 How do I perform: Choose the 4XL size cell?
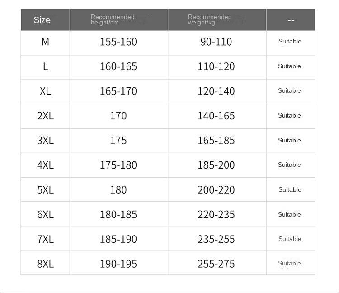click(x=45, y=165)
